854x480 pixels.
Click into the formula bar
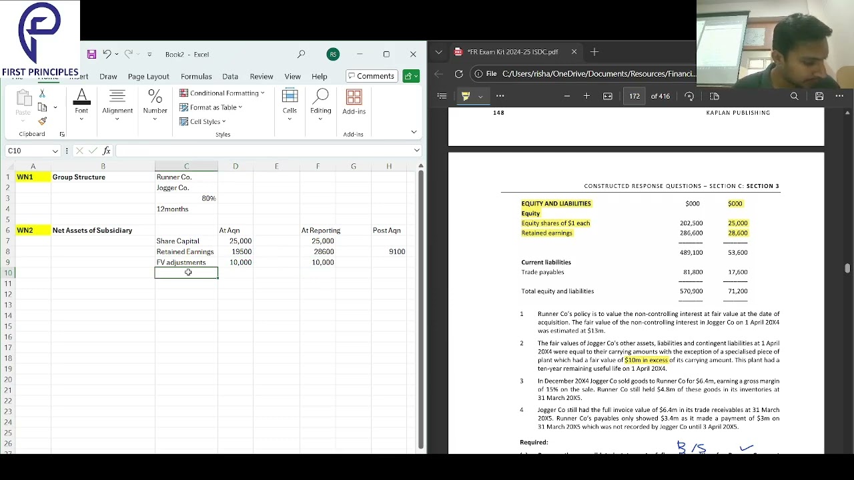[x=264, y=151]
